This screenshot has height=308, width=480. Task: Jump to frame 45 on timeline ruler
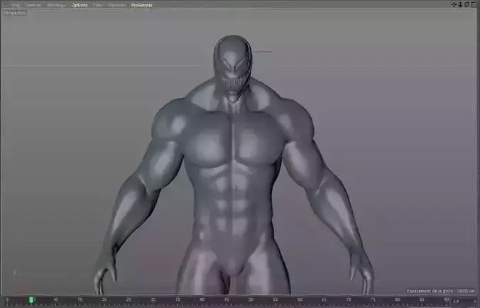(x=227, y=299)
